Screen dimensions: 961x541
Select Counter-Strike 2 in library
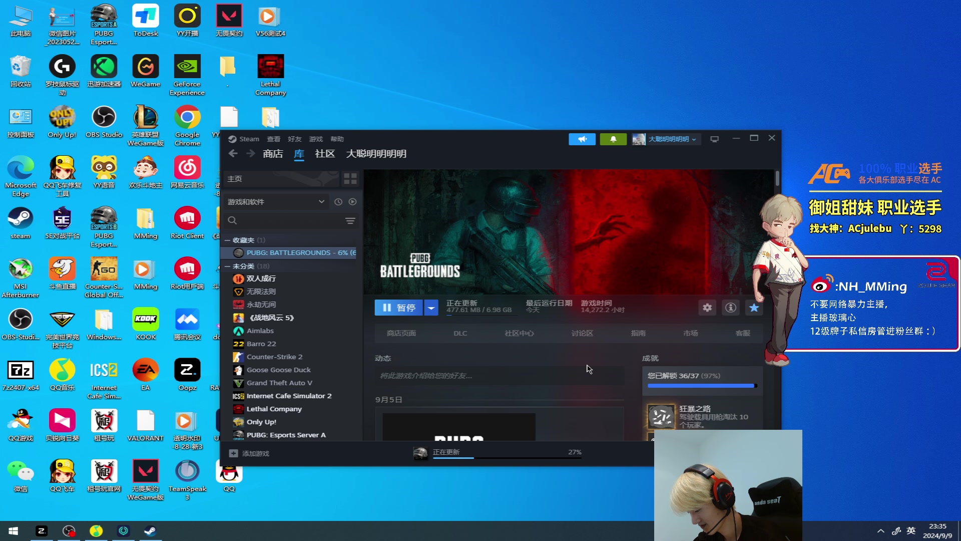click(274, 357)
